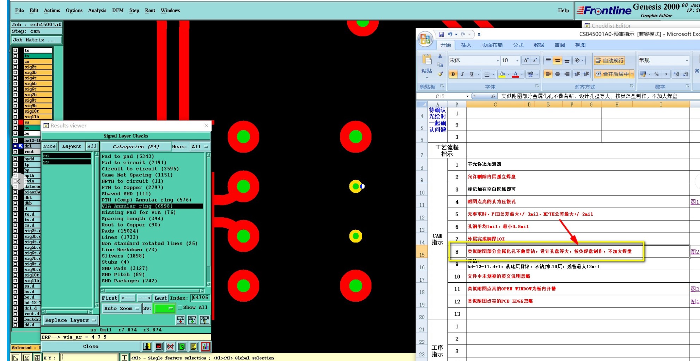Click the fx insert function icon
Viewport: 700px width, 361px height.
click(493, 96)
